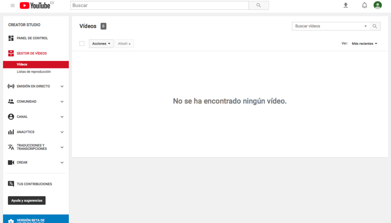The height and width of the screenshot is (223, 391).
Task: Expand the Analytics section chevron
Action: click(62, 132)
